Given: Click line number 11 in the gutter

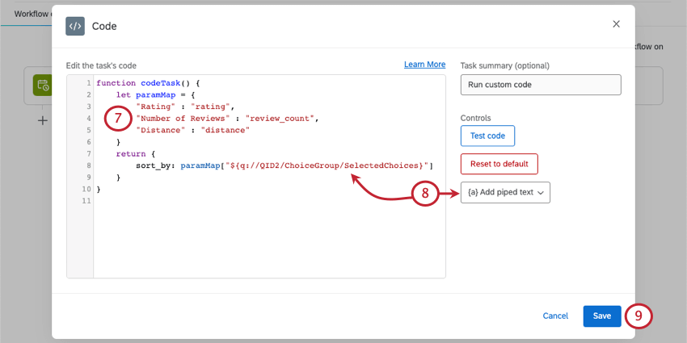Looking at the screenshot, I should 87,201.
